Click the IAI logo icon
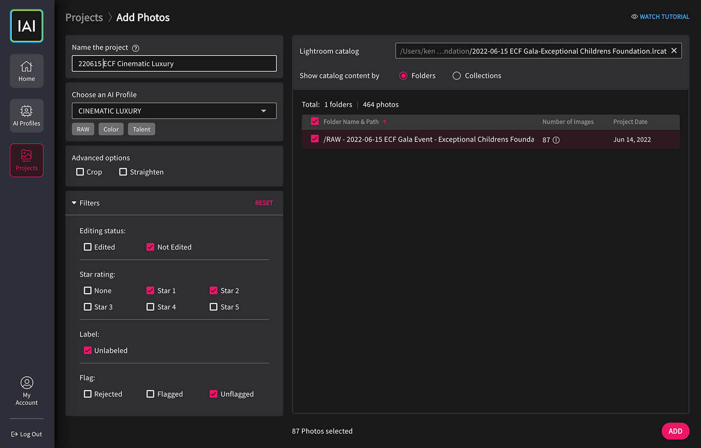This screenshot has height=448, width=701. click(x=27, y=26)
